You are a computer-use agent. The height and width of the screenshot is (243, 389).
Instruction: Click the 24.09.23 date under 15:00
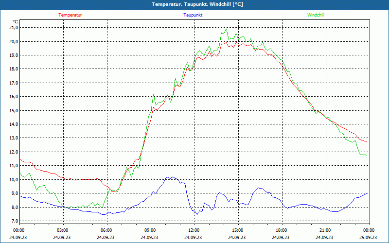tap(237, 237)
